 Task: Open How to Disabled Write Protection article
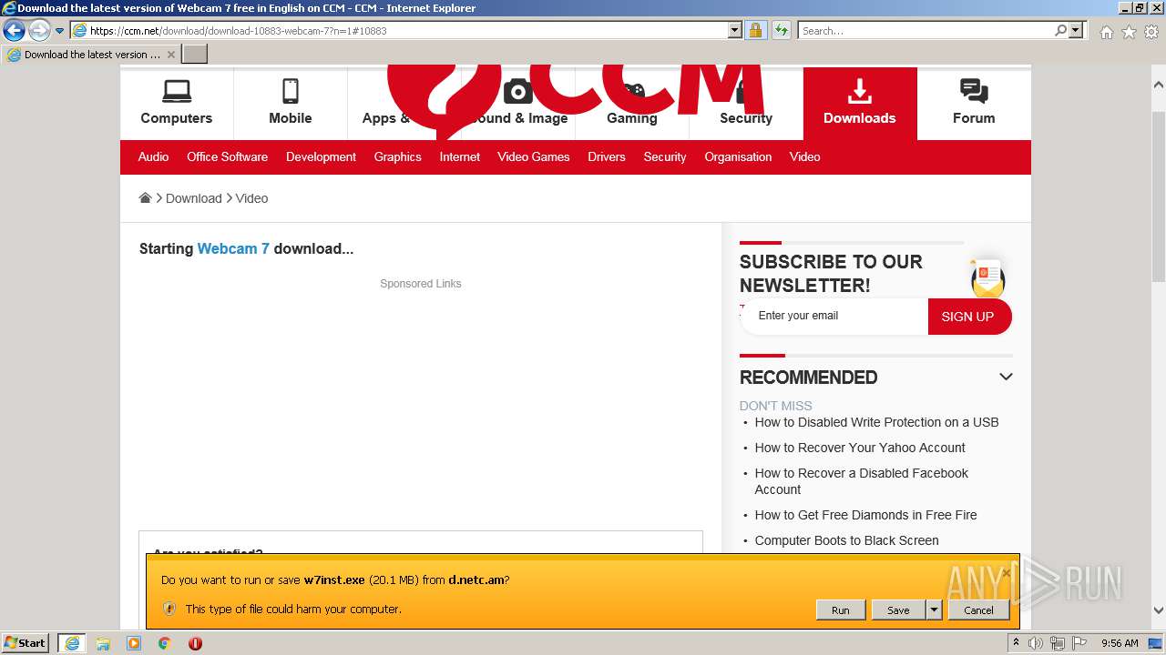(x=876, y=422)
